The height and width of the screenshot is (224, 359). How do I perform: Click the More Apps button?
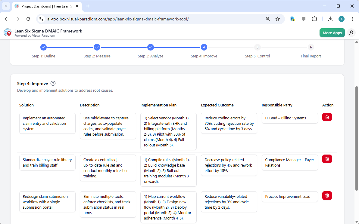[332, 32]
